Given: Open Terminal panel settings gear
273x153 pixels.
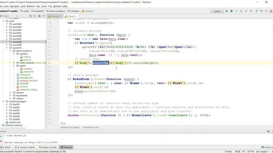Looking at the screenshot, I should click(268, 131).
